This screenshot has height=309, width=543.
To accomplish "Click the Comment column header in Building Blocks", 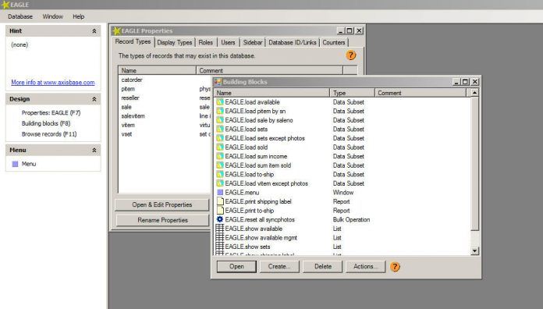I will coord(421,93).
